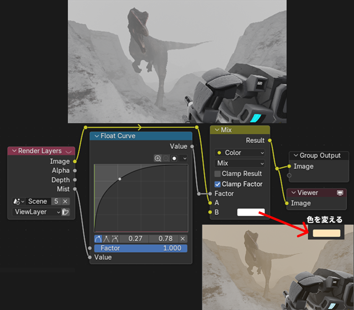Viewport: 354px width, 310px height.
Task: Click the zoom out icon on Float Curve
Action: click(x=166, y=158)
